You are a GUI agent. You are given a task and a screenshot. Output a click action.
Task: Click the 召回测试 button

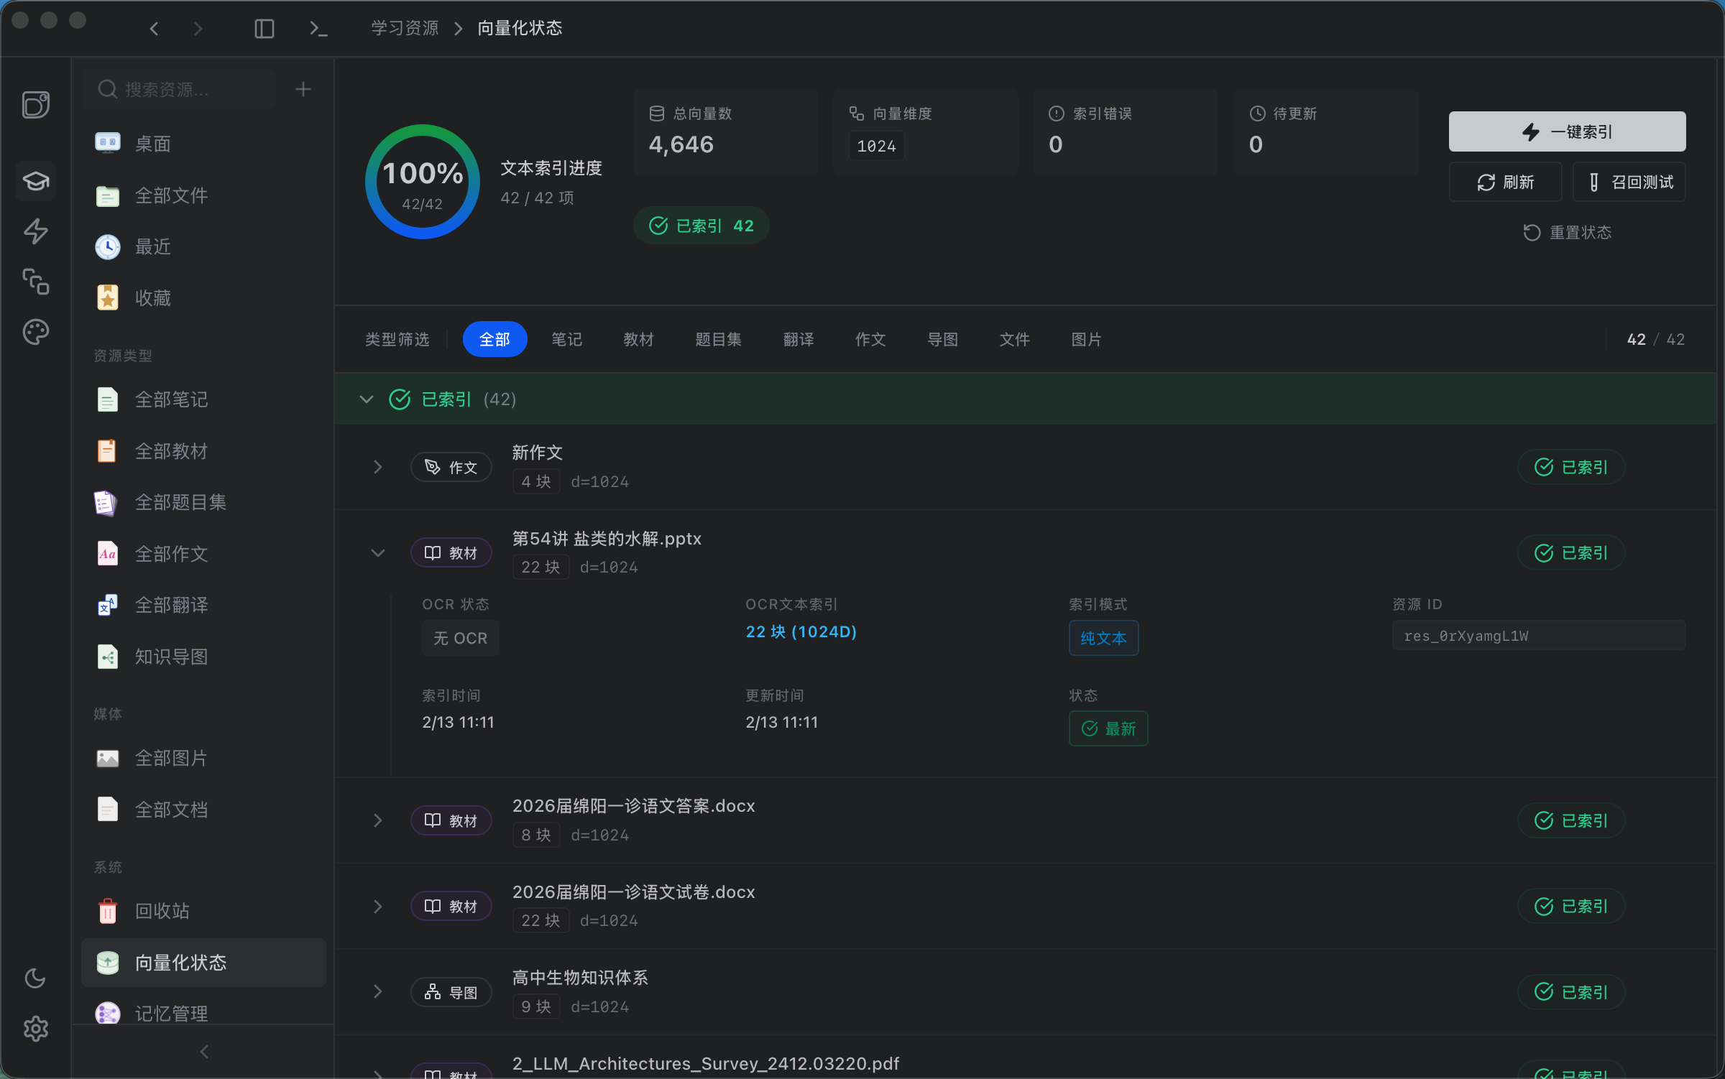coord(1629,182)
